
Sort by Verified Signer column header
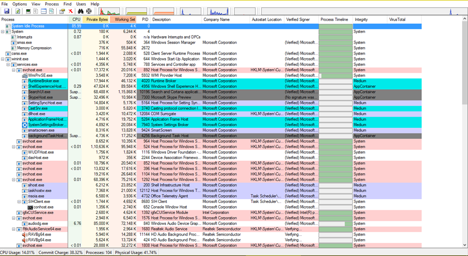pyautogui.click(x=301, y=19)
